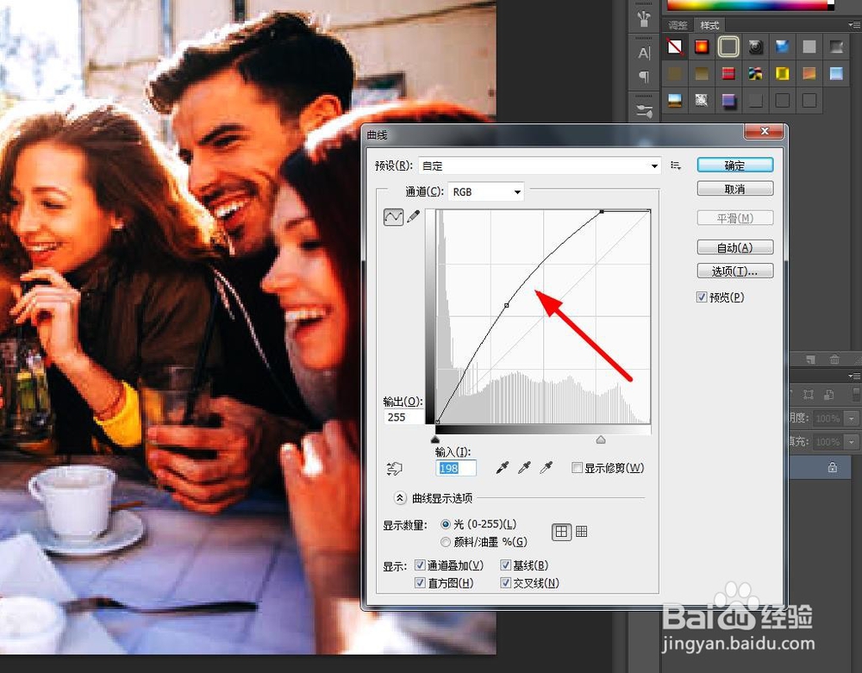This screenshot has width=862, height=673.
Task: Switch to detailed 10% grid icon
Action: click(581, 532)
